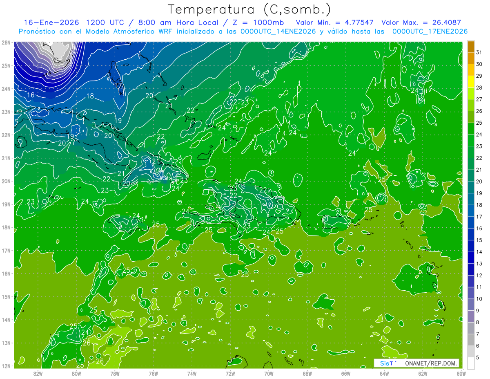Click dark blue color scale segment between 13 and 14
The height and width of the screenshot is (379, 490).
coord(471,258)
